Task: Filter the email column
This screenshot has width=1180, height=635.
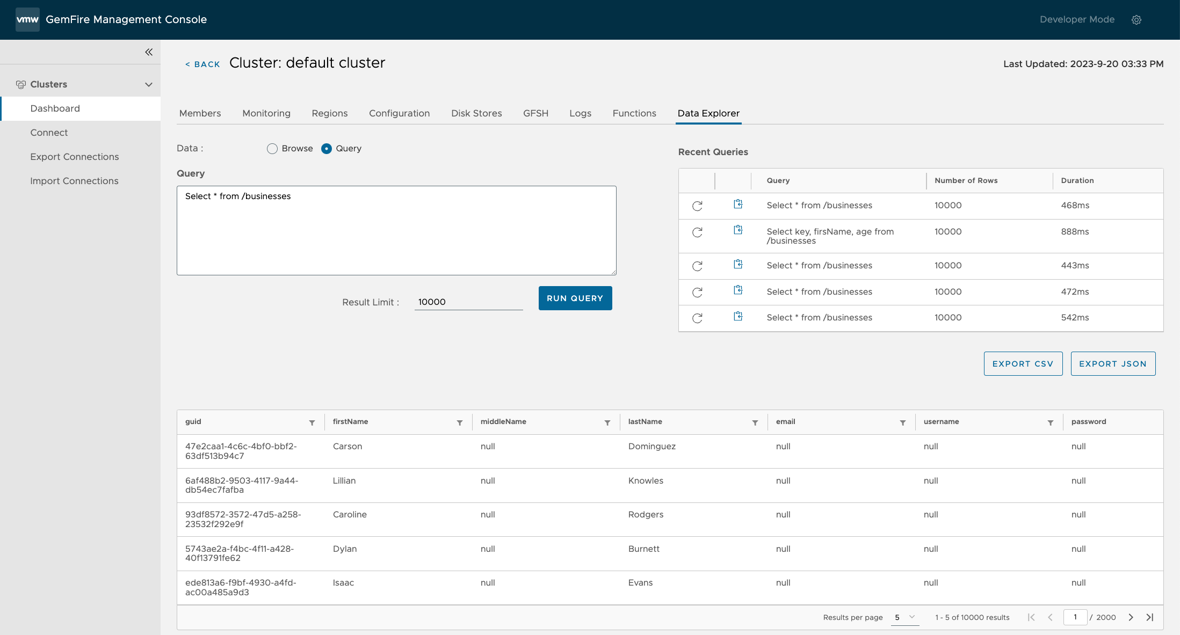Action: (x=903, y=423)
